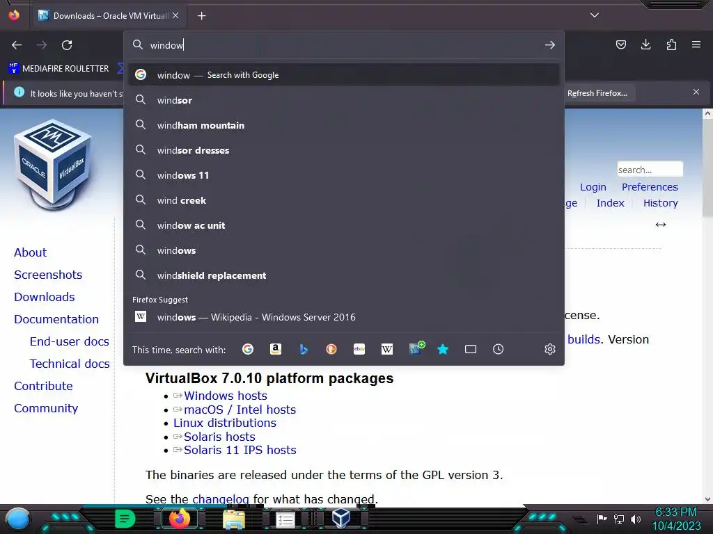
Task: Download the Windows hosts package
Action: tap(226, 396)
